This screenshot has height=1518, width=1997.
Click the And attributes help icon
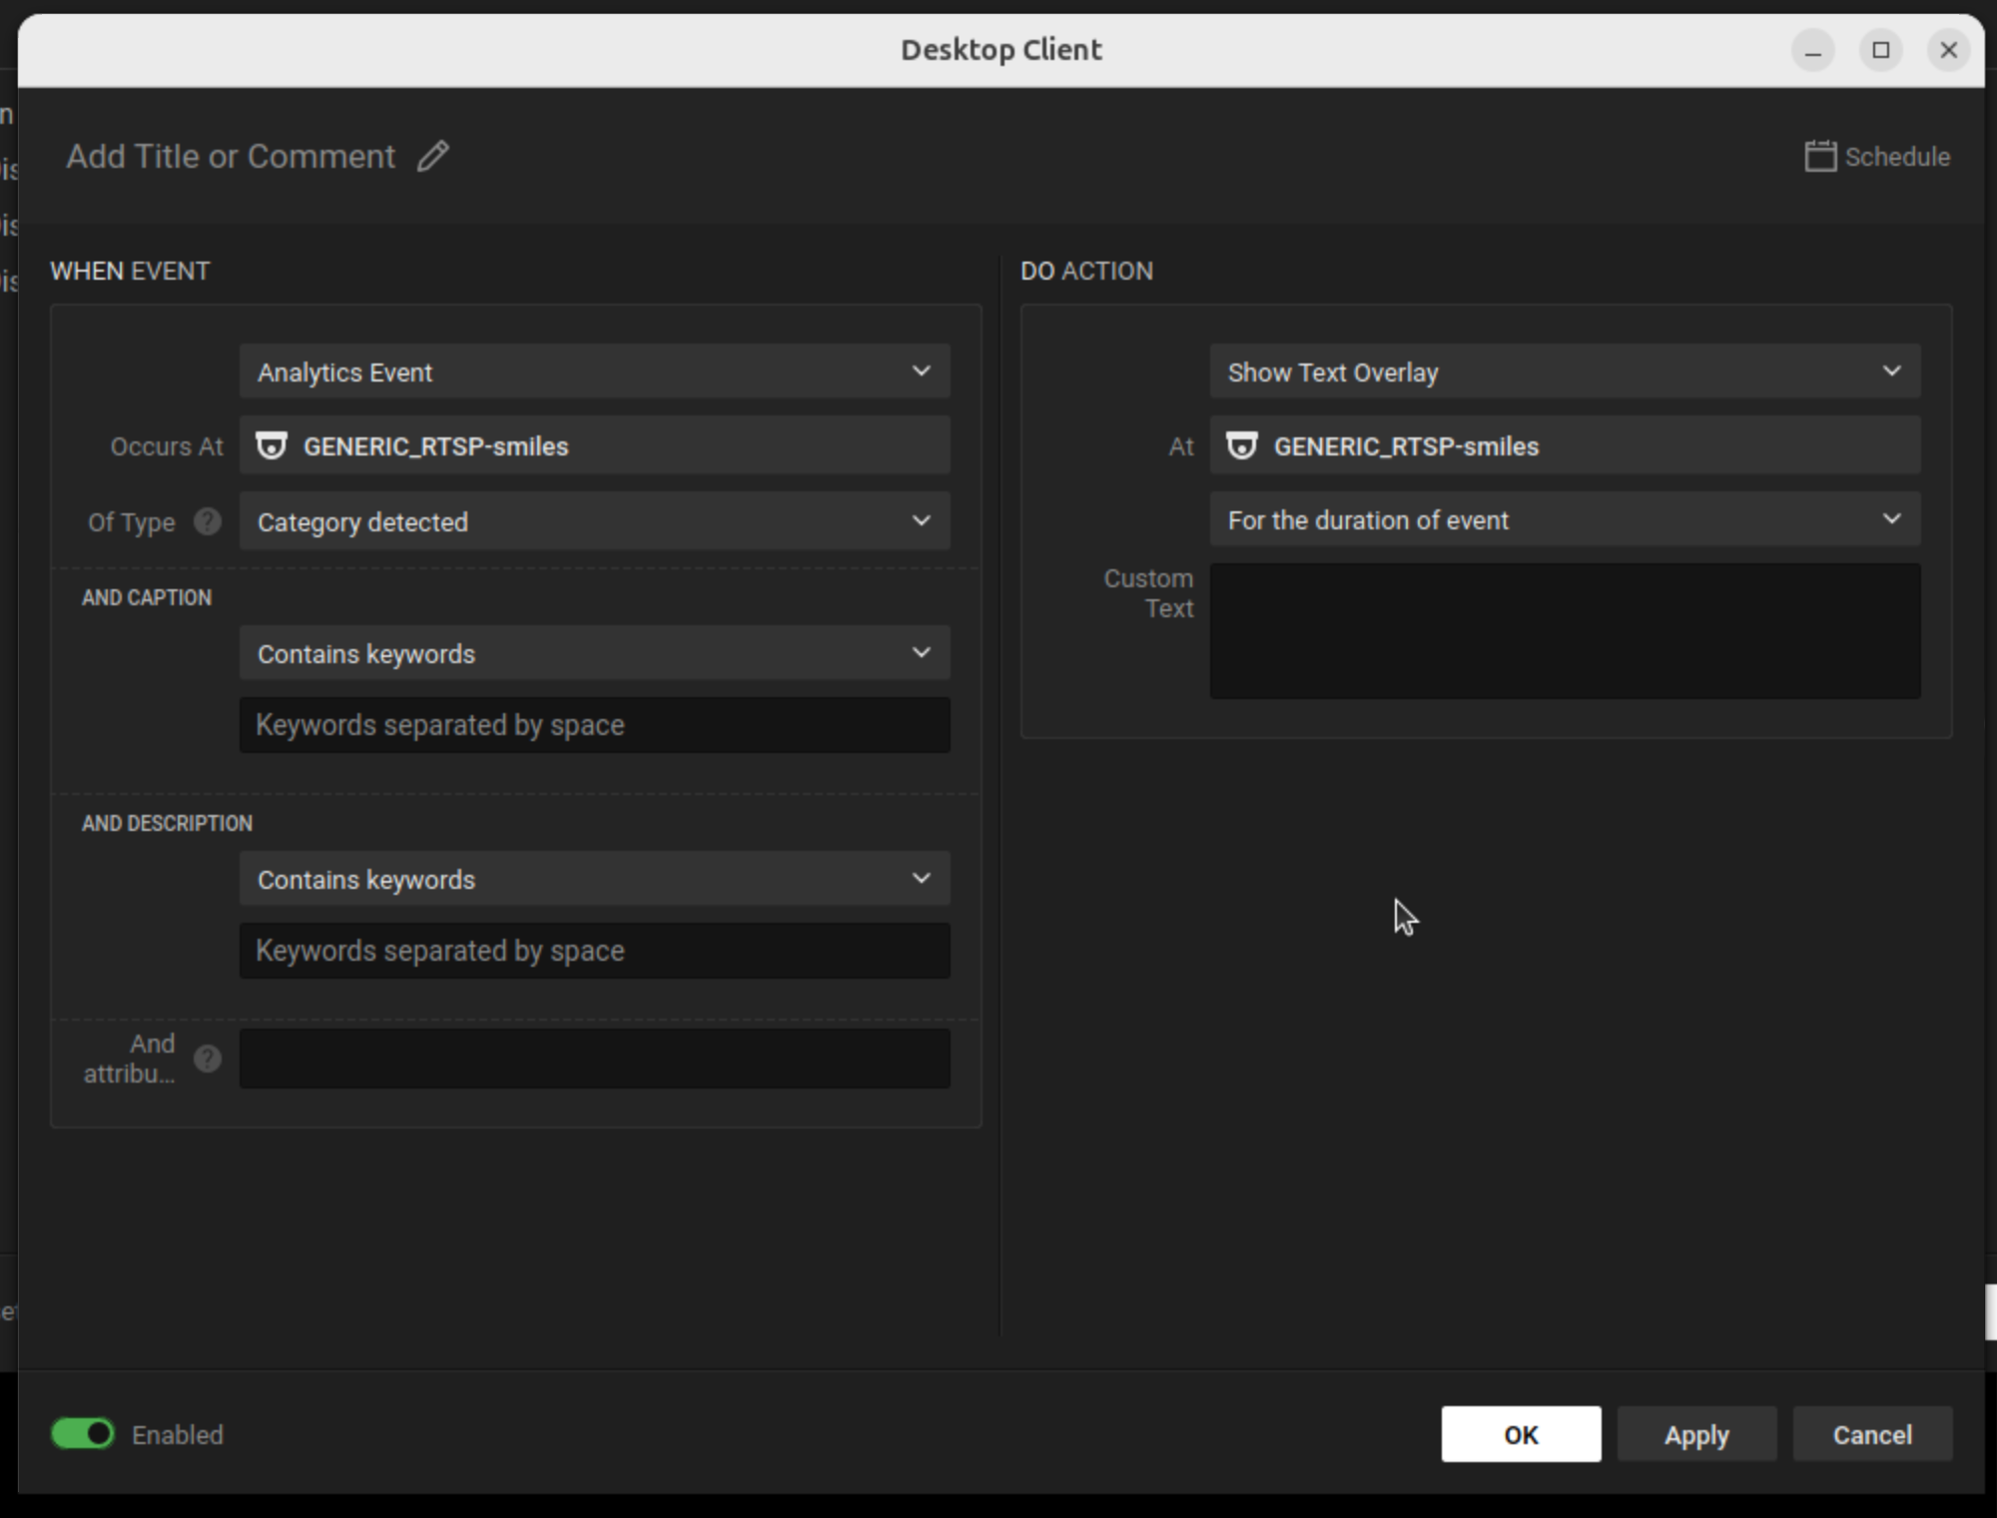[208, 1059]
